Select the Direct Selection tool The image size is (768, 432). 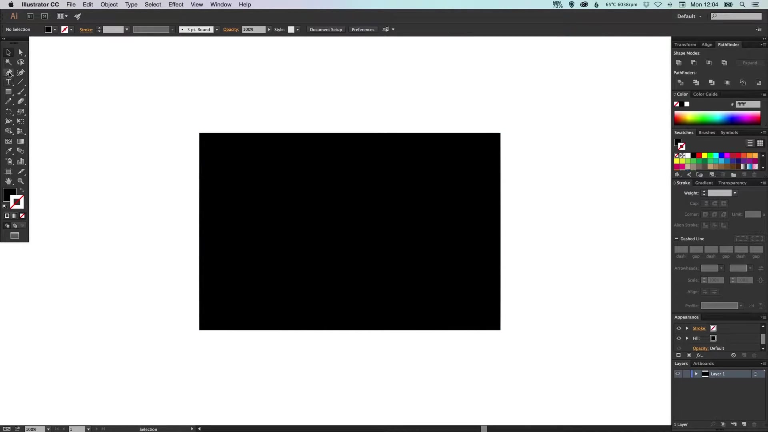pos(20,52)
